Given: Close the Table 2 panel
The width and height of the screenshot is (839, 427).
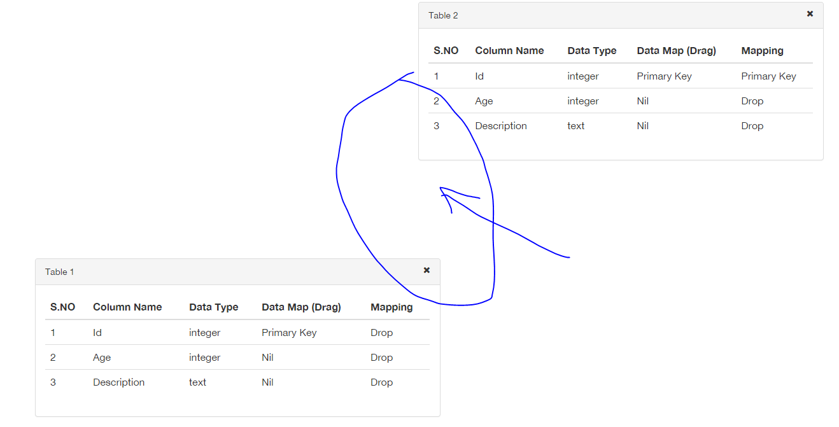Looking at the screenshot, I should pyautogui.click(x=809, y=13).
